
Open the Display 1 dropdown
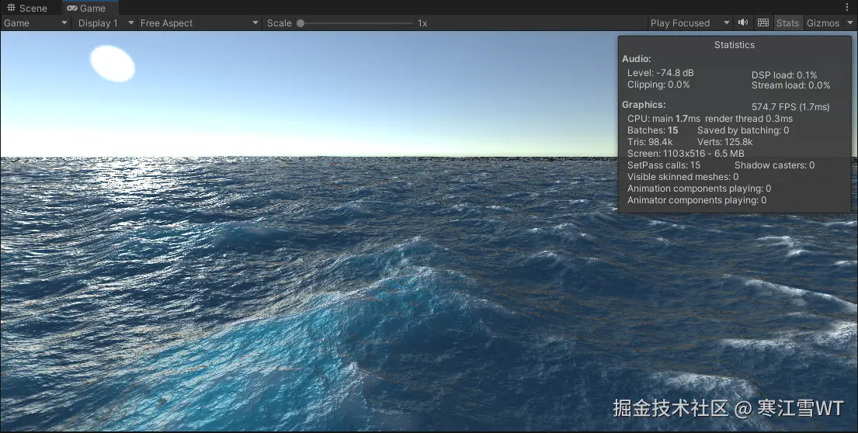coord(105,23)
